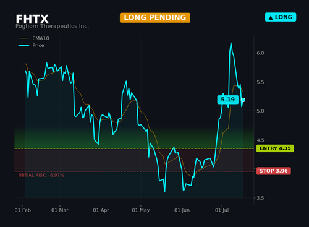Image resolution: width=309 pixels, height=227 pixels.
Task: Click the 5.5 price axis tick
Action: point(260,82)
